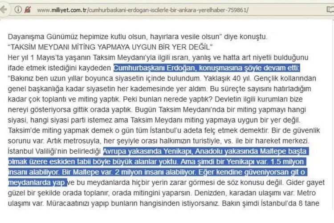Image resolution: width=334 pixels, height=223 pixels.
Task: Click highlighted text "Cumhurbaşkanı Erdoğan, konuşmasına şöyle devam etti:"
Action: click(207, 68)
